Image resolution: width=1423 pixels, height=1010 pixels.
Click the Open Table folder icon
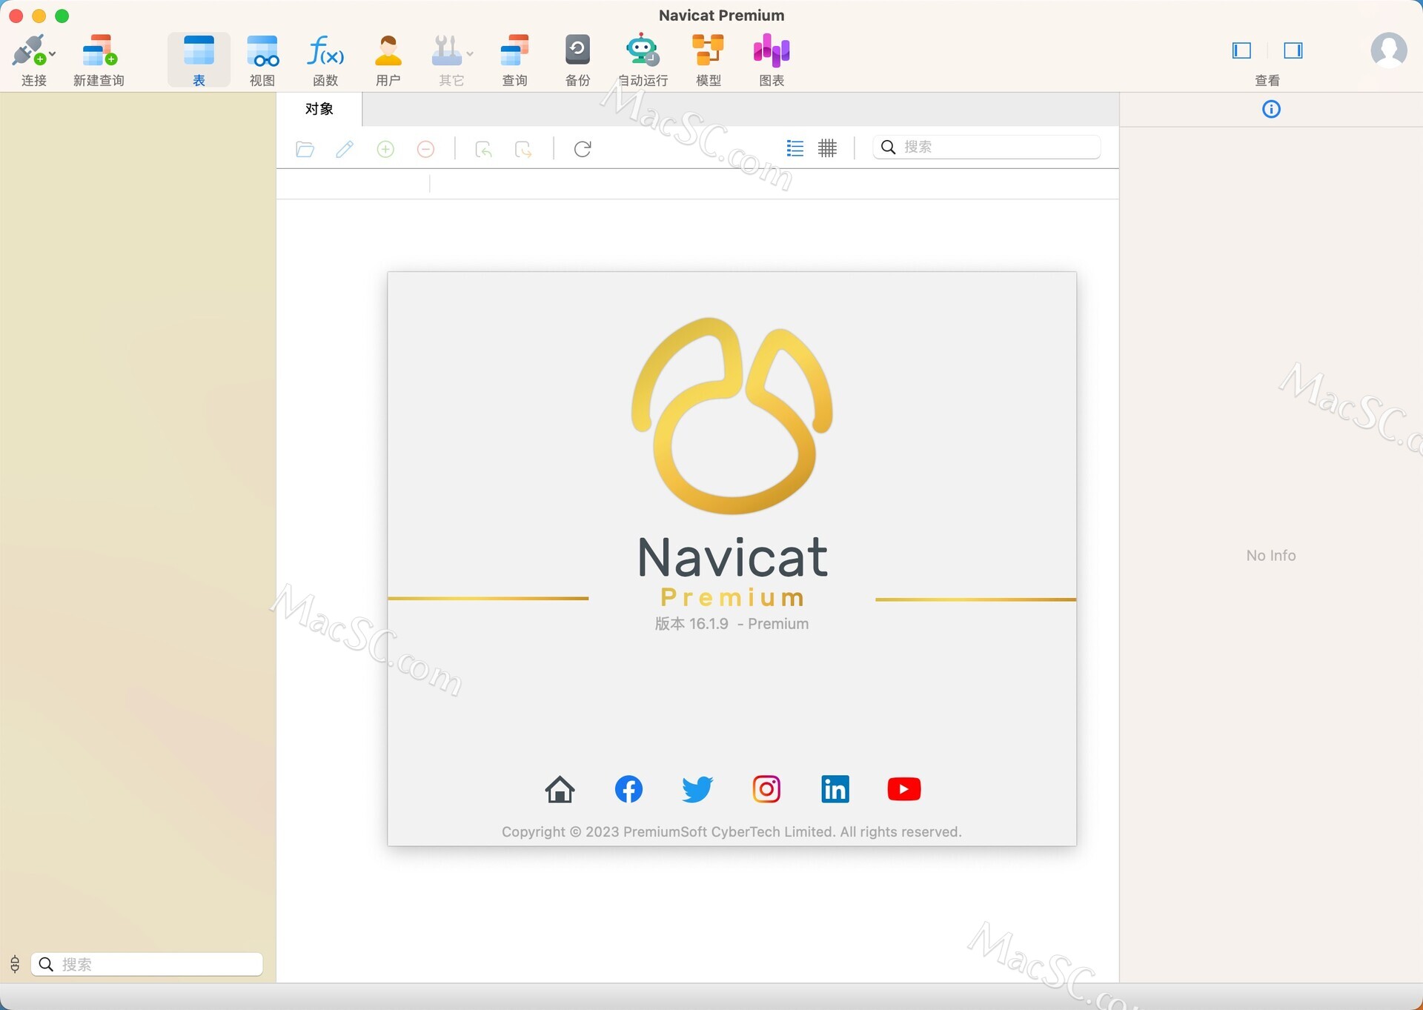pyautogui.click(x=305, y=149)
